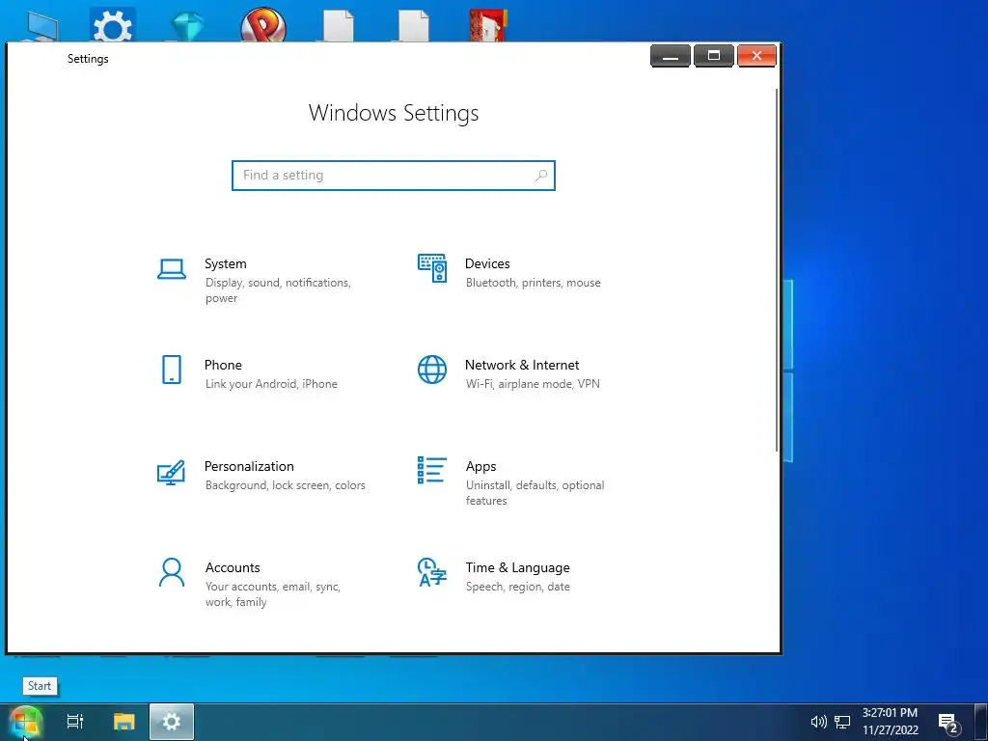Click "Speech, region, date" text

pyautogui.click(x=517, y=587)
